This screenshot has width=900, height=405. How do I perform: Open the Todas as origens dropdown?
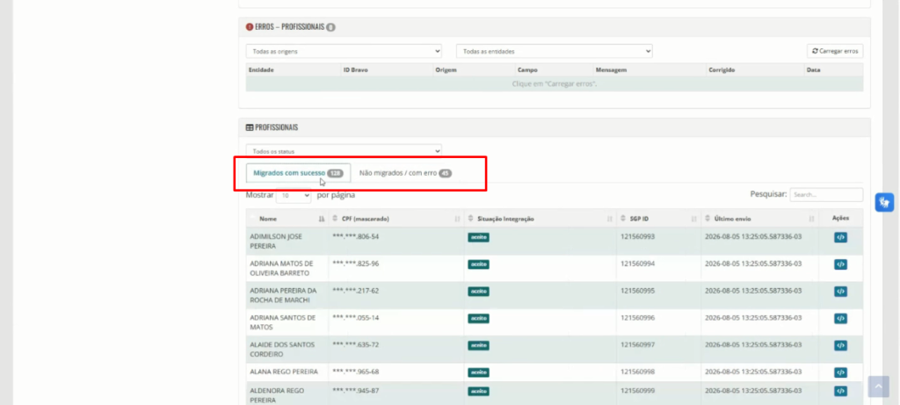point(344,51)
